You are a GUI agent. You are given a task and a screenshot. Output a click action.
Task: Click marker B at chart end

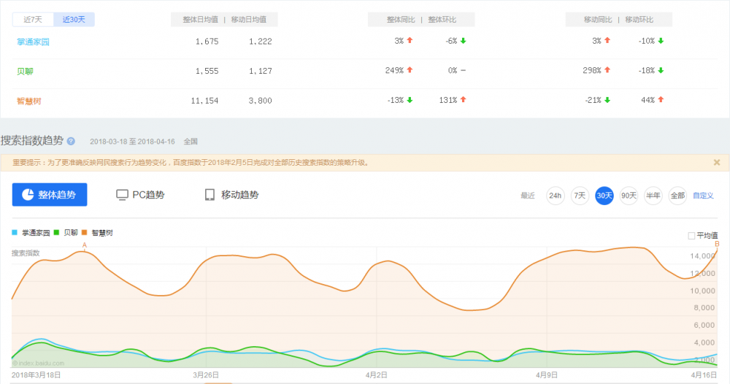pos(718,244)
